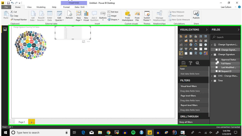Image resolution: width=242 pixels, height=136 pixels.
Task: Click the Cut button
Action: tap(13, 12)
